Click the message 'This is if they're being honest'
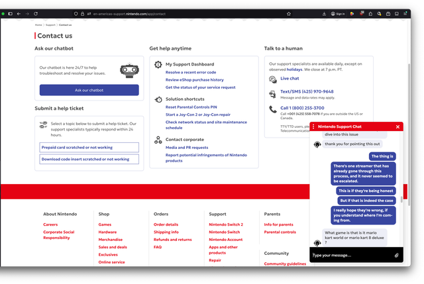 point(366,191)
